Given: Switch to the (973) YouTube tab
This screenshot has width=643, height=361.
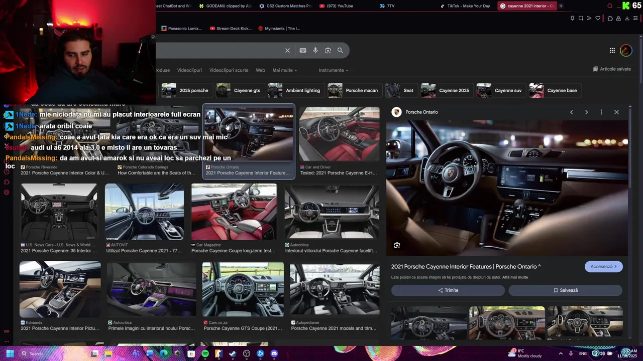Looking at the screenshot, I should pos(336,6).
